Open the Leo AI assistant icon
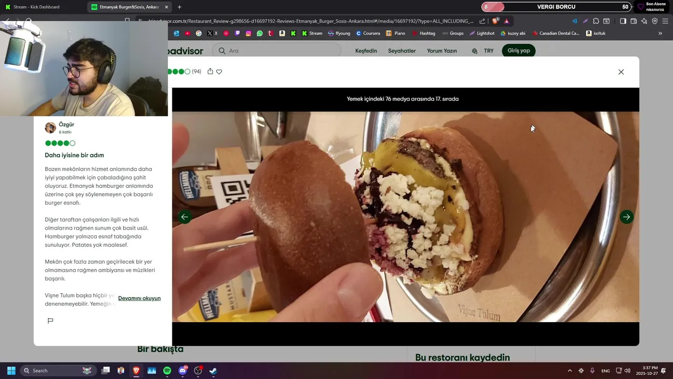The image size is (673, 379). (x=644, y=21)
